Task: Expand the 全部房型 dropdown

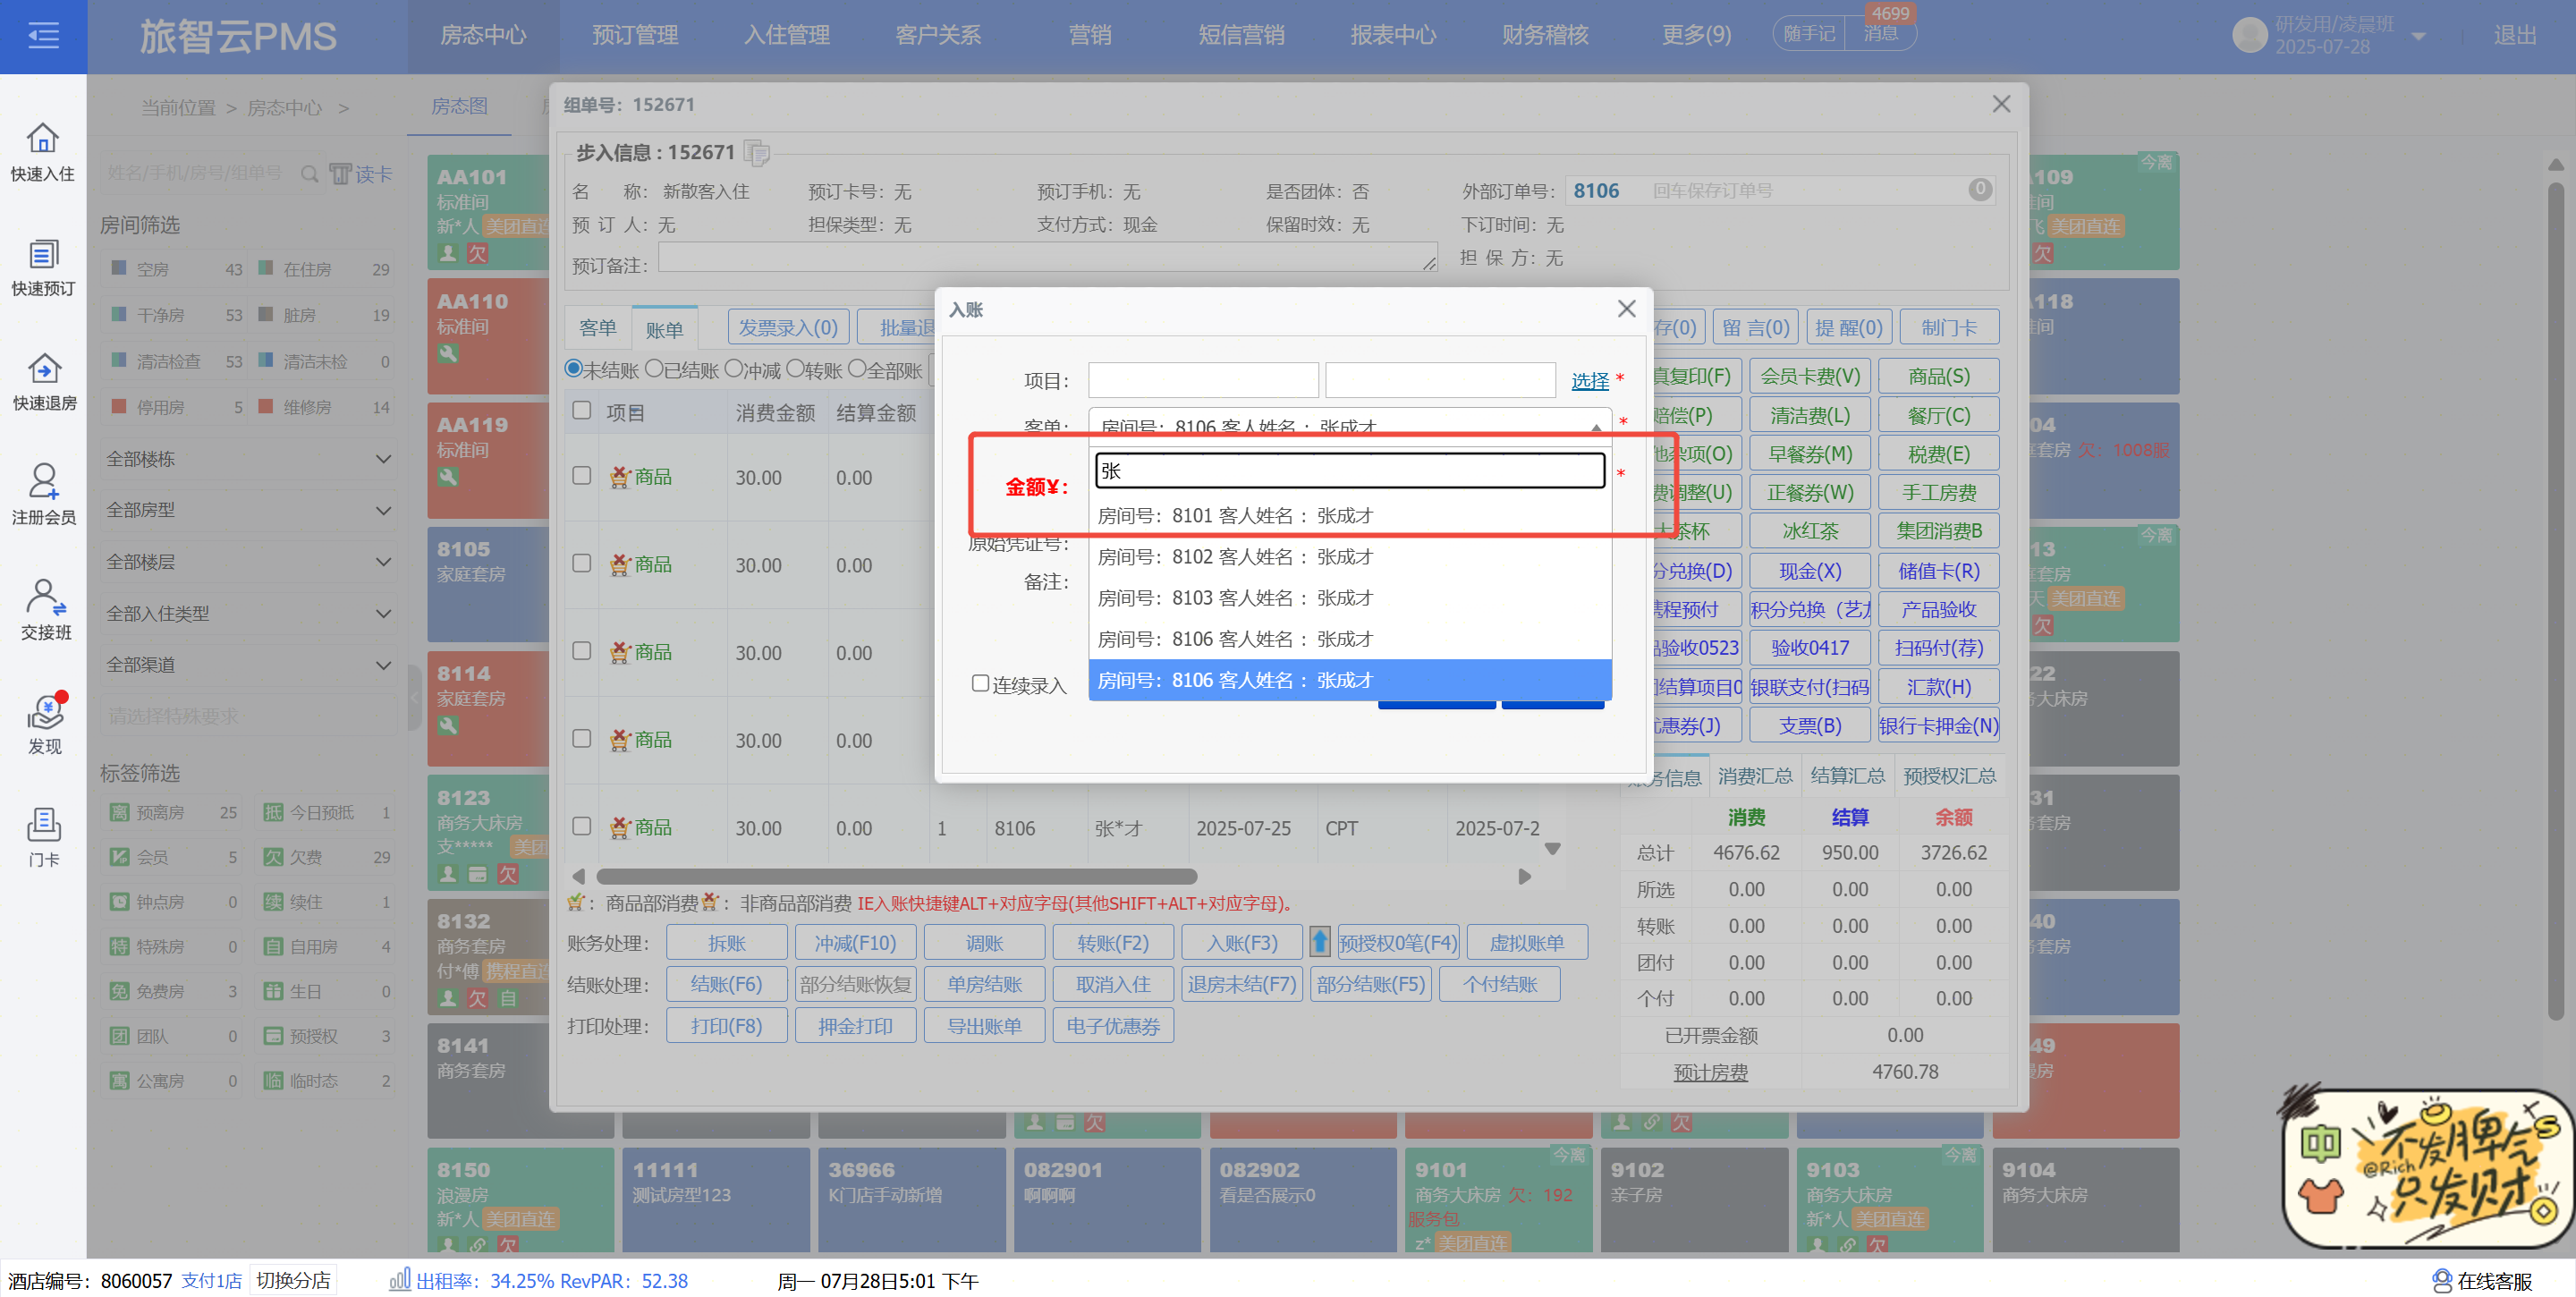Action: 248,510
